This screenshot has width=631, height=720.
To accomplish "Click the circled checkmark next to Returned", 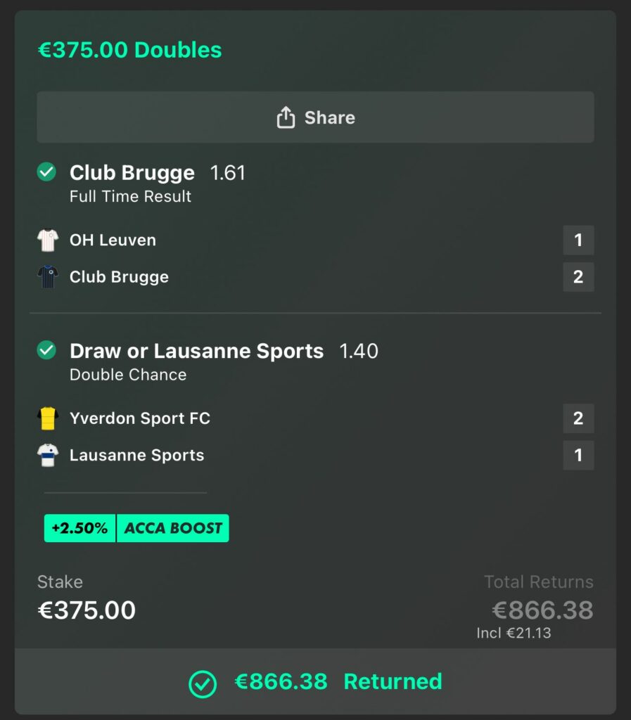I will pos(203,683).
